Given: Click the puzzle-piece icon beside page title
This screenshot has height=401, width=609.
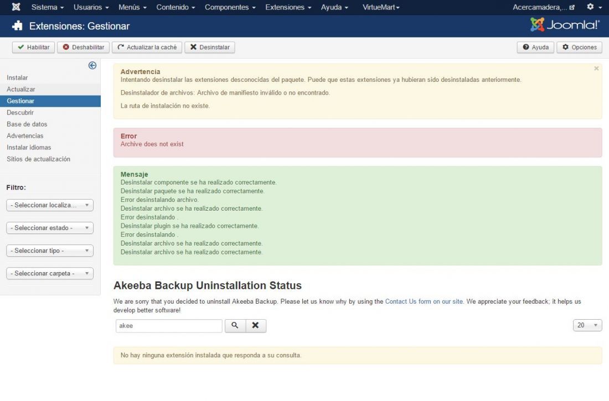Looking at the screenshot, I should tap(18, 26).
